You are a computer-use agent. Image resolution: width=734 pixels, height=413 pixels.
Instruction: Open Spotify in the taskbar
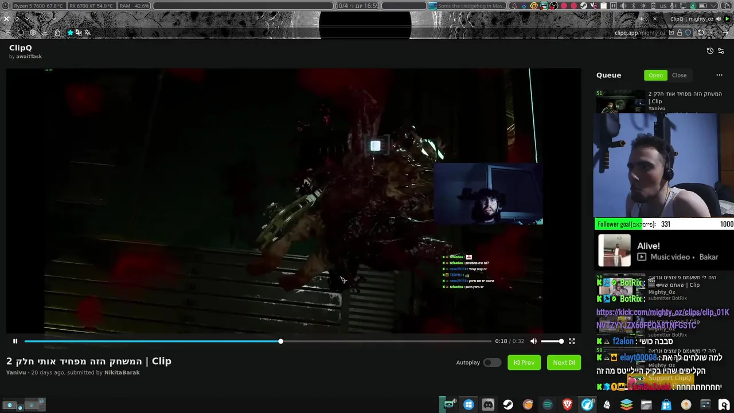[x=548, y=405]
